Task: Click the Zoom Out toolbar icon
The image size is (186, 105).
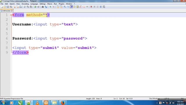Action: click(53, 7)
